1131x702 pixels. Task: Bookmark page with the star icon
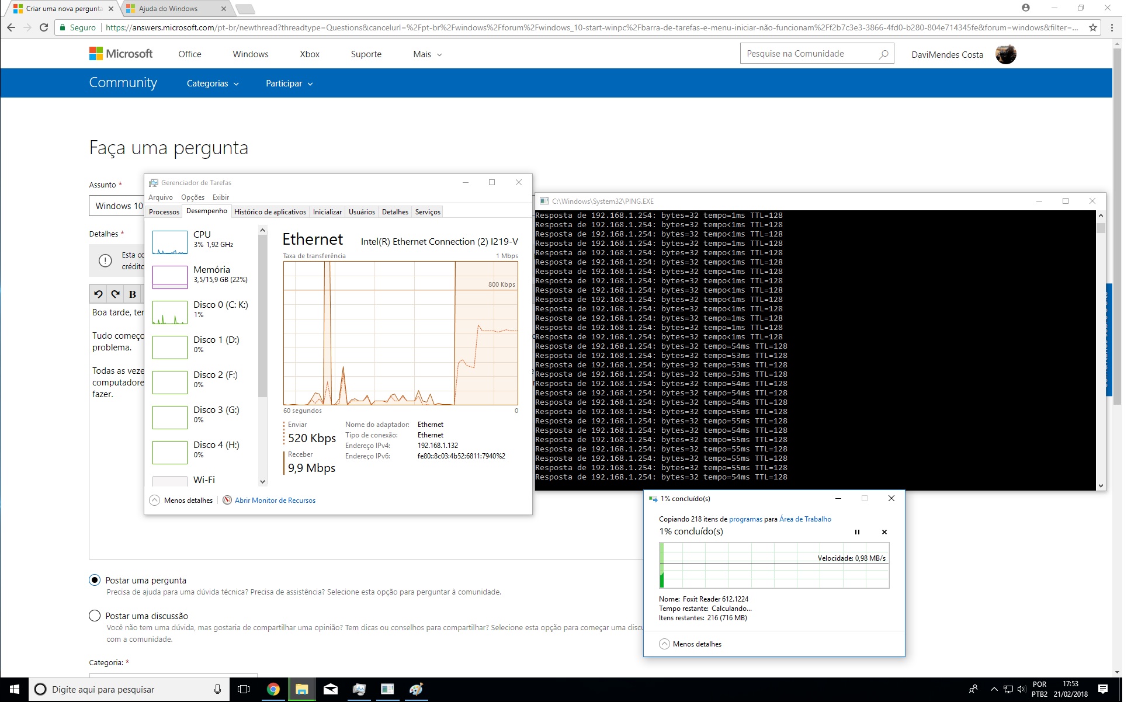tap(1092, 27)
